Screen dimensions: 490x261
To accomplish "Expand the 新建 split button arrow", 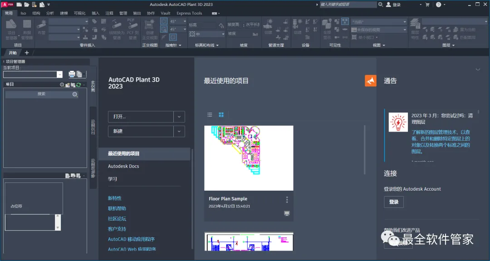I will point(179,131).
